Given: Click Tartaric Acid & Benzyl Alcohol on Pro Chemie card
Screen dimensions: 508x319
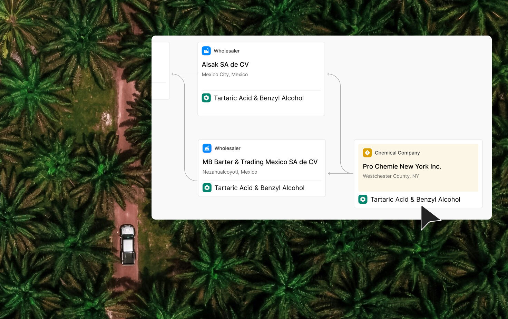Looking at the screenshot, I should pos(416,199).
